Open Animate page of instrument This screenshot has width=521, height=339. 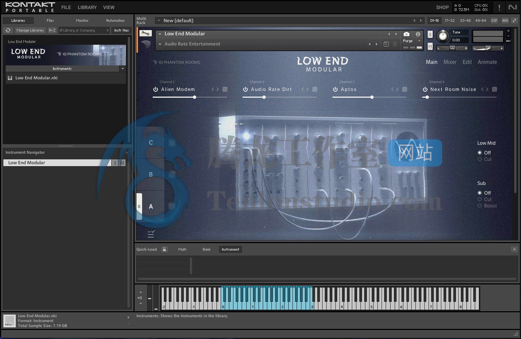point(487,62)
